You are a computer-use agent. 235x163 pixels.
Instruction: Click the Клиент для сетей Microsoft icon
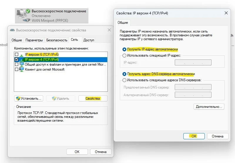pyautogui.click(x=22, y=69)
